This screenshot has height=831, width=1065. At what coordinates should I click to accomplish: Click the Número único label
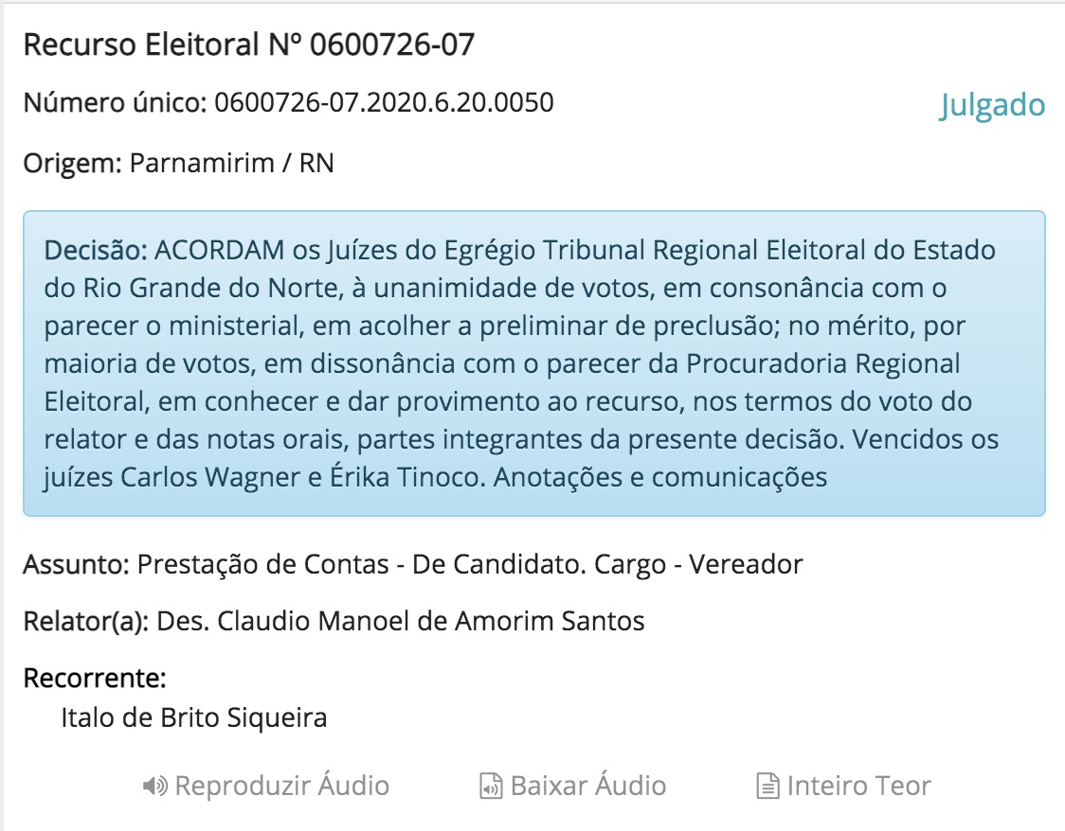pos(115,102)
